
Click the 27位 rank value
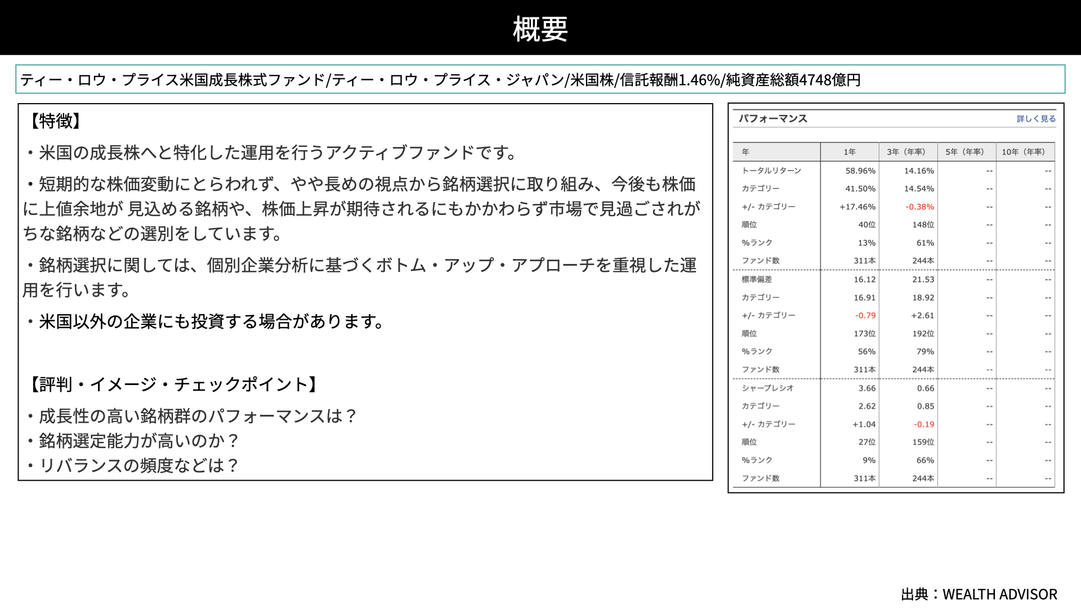point(867,442)
